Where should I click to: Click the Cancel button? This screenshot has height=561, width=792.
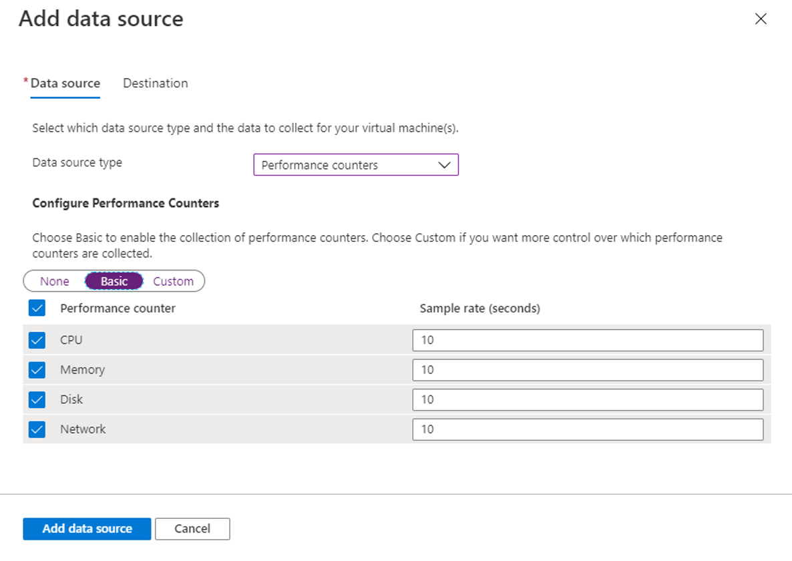point(192,528)
